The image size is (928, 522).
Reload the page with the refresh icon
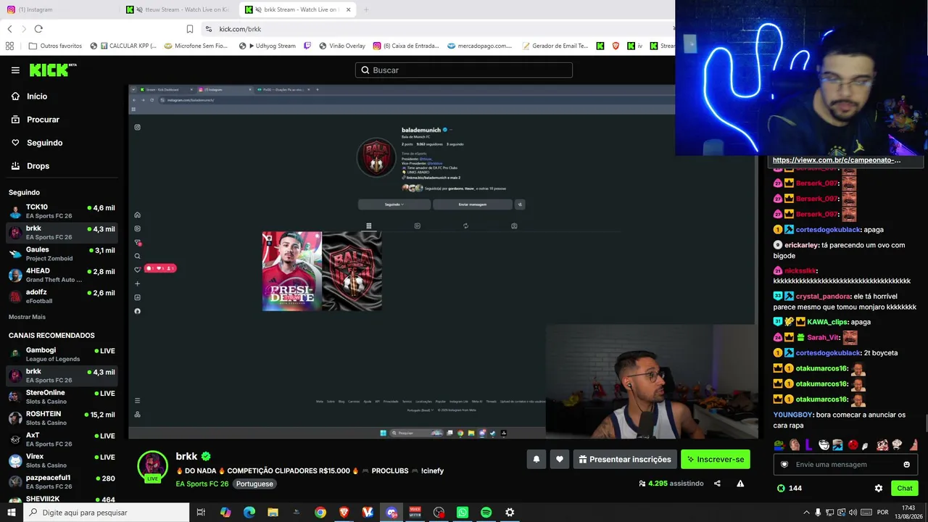point(38,29)
